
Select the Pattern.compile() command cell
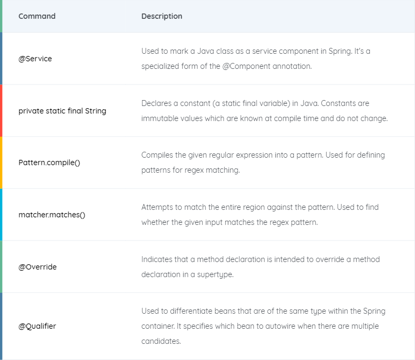point(49,163)
